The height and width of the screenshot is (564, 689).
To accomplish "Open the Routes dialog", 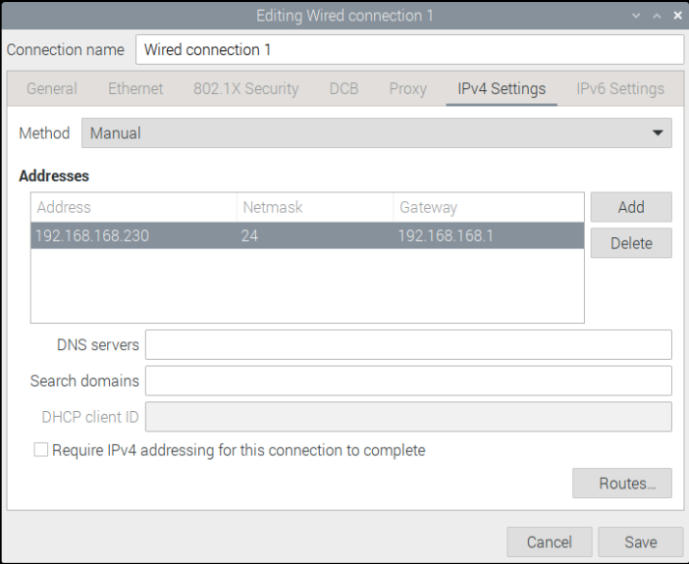I will tap(621, 483).
